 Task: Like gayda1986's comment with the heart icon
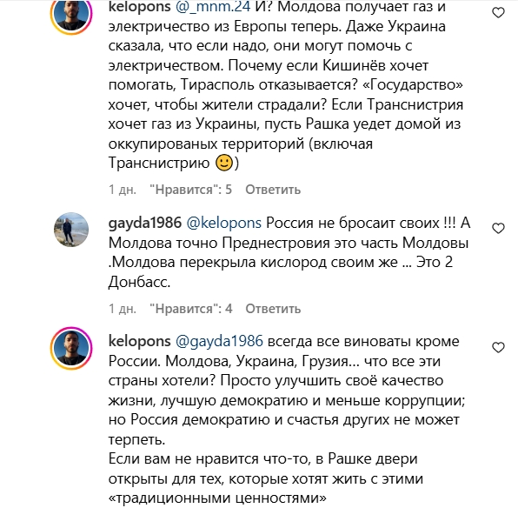pyautogui.click(x=498, y=228)
